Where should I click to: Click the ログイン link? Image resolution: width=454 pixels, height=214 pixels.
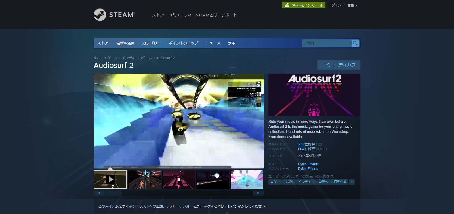tap(335, 5)
